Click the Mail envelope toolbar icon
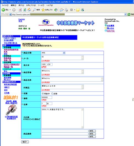The image size is (134, 146). (x=61, y=10)
